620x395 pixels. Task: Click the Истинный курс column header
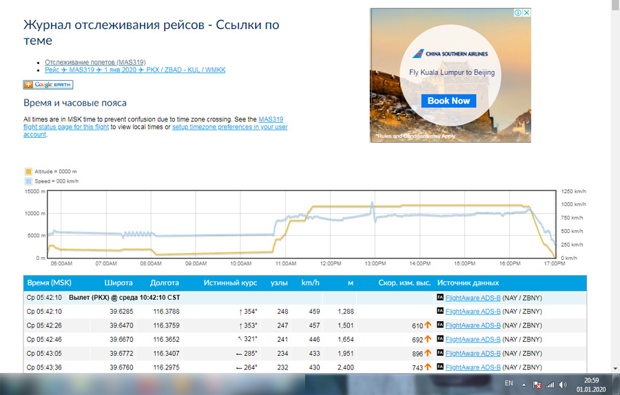[231, 283]
